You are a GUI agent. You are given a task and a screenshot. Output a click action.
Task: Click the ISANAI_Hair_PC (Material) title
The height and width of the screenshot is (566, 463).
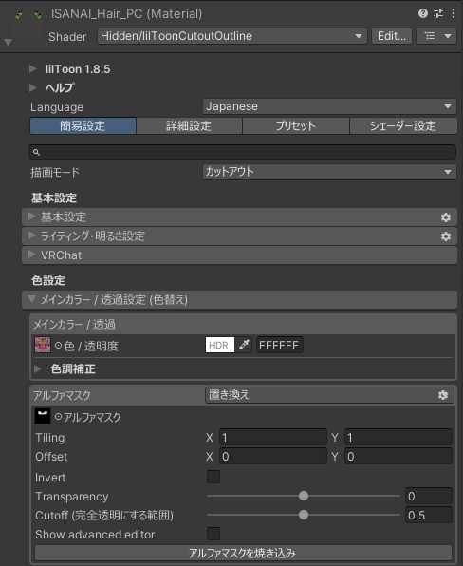(x=126, y=13)
